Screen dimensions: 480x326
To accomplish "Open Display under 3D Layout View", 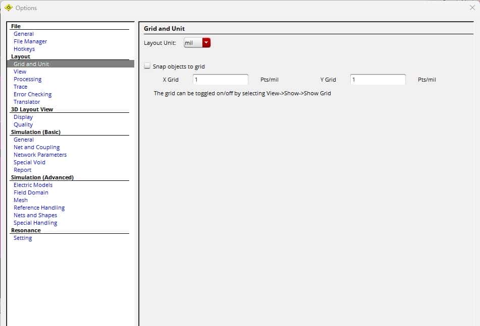I will pyautogui.click(x=23, y=117).
